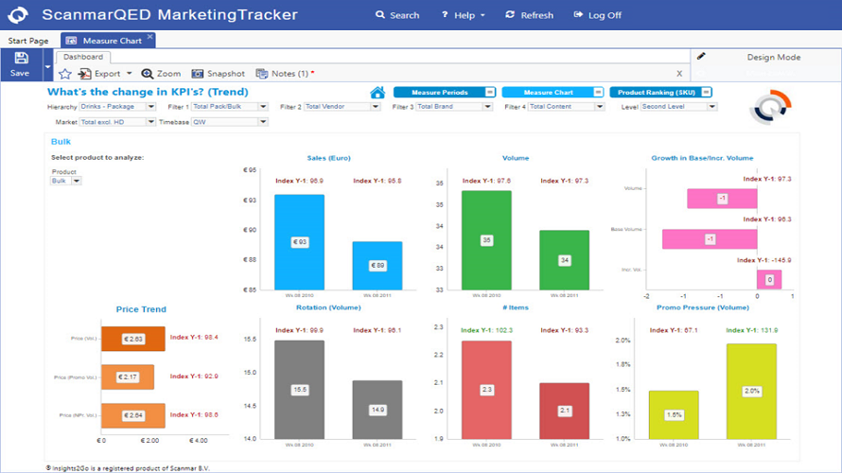Open Product Ranking (SKU)
The image size is (842, 473).
coord(656,93)
